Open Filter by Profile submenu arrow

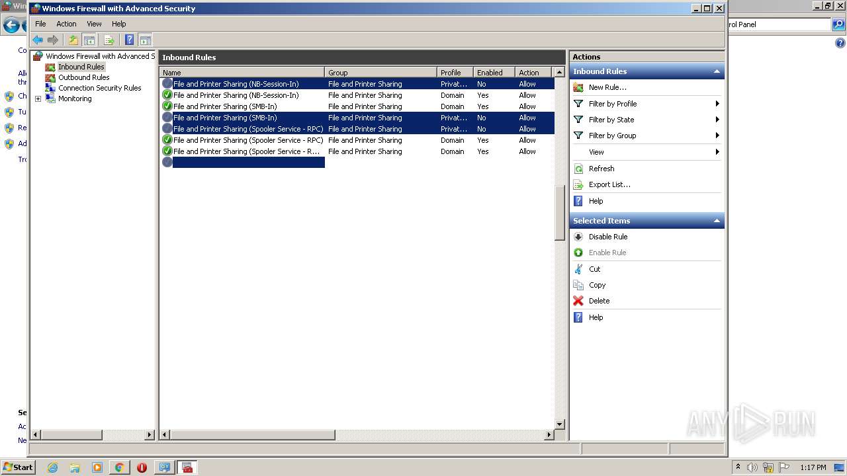click(x=717, y=104)
